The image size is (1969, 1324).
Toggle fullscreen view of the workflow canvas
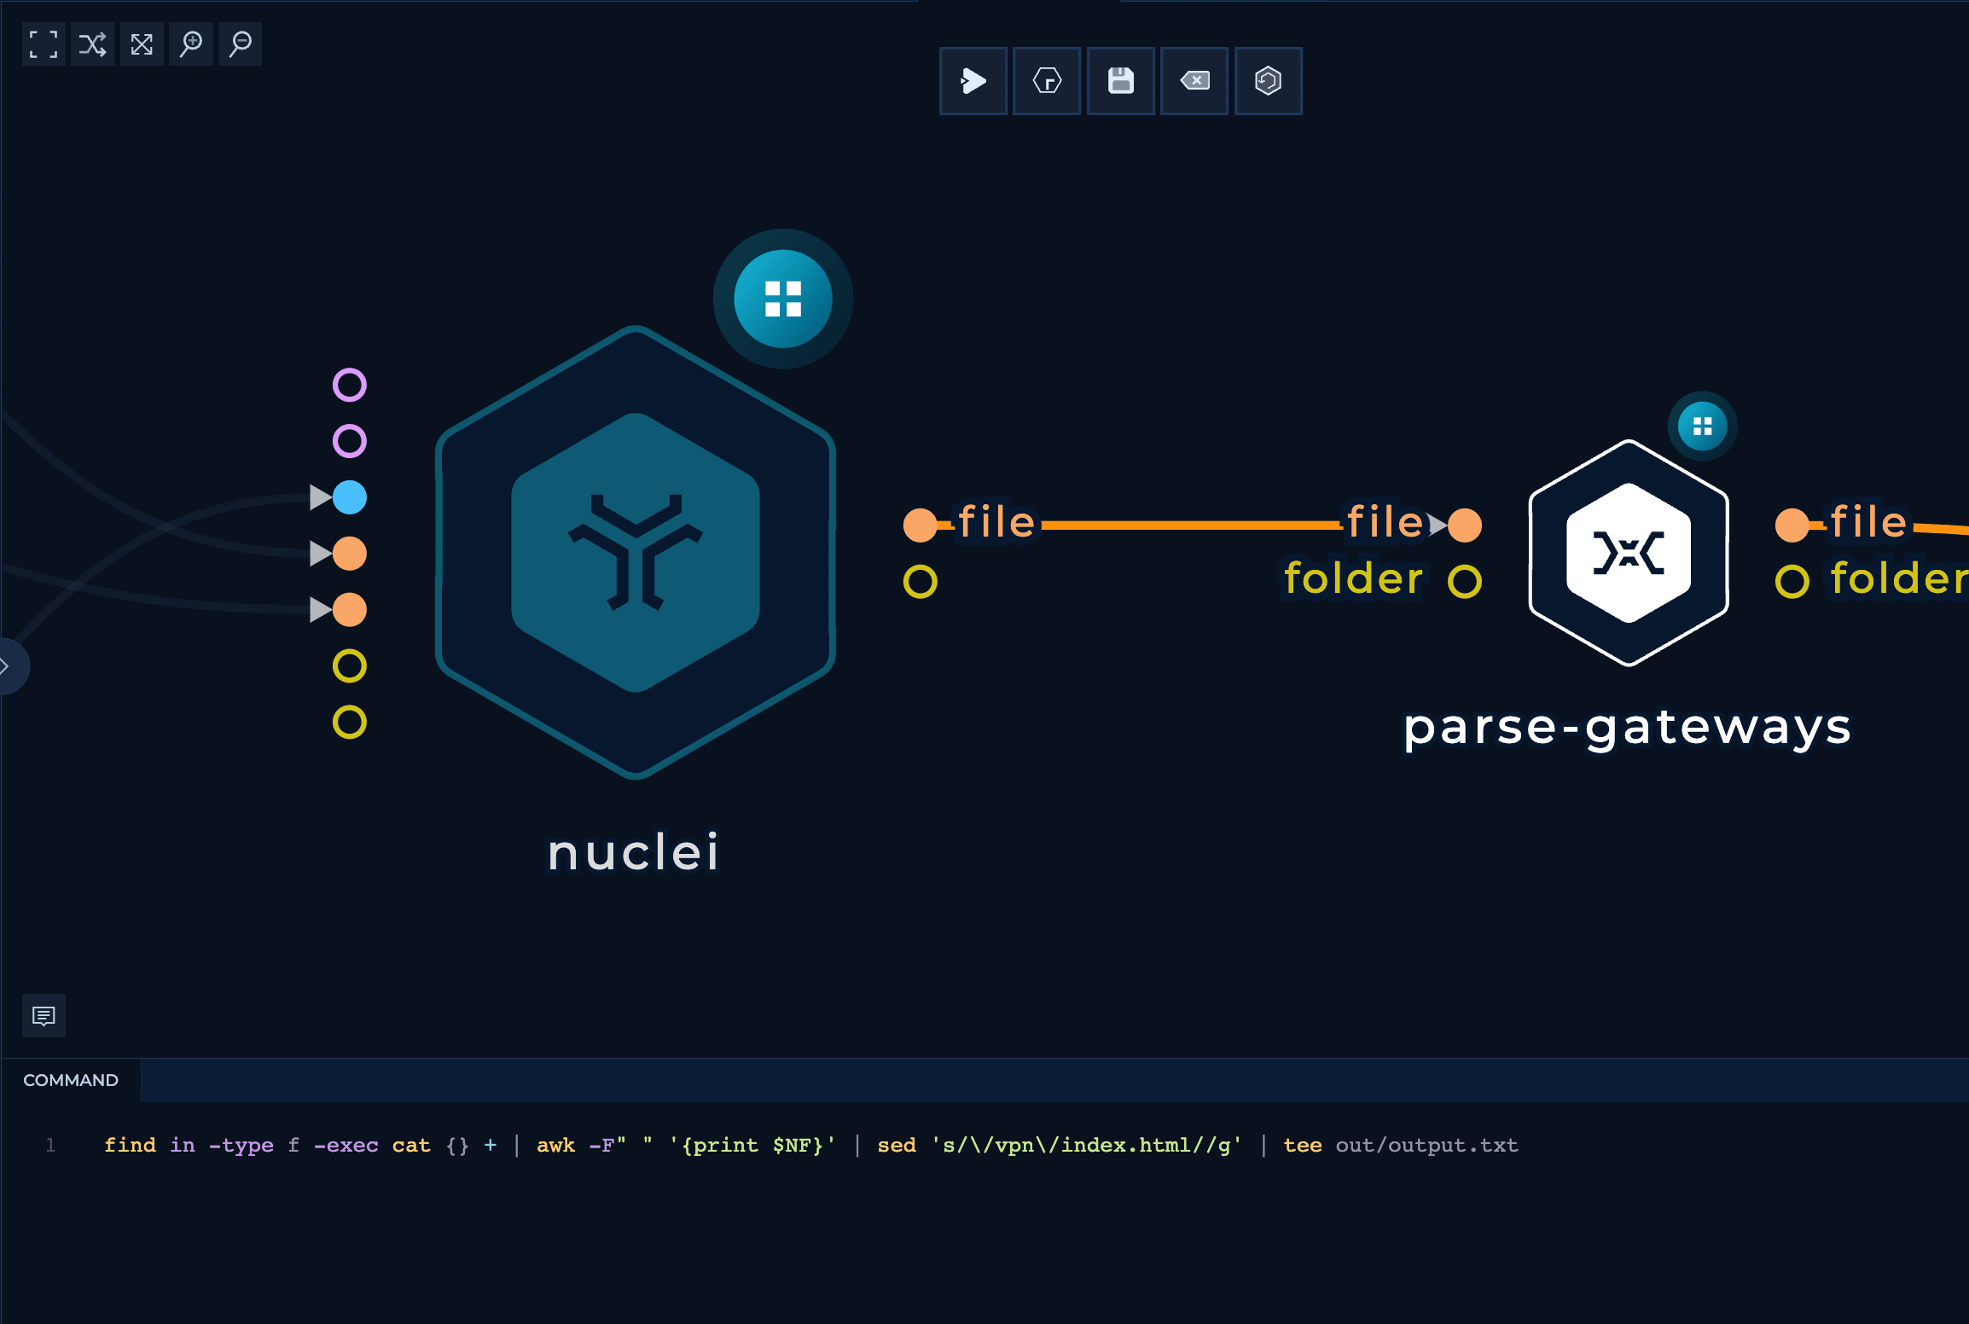click(x=44, y=44)
